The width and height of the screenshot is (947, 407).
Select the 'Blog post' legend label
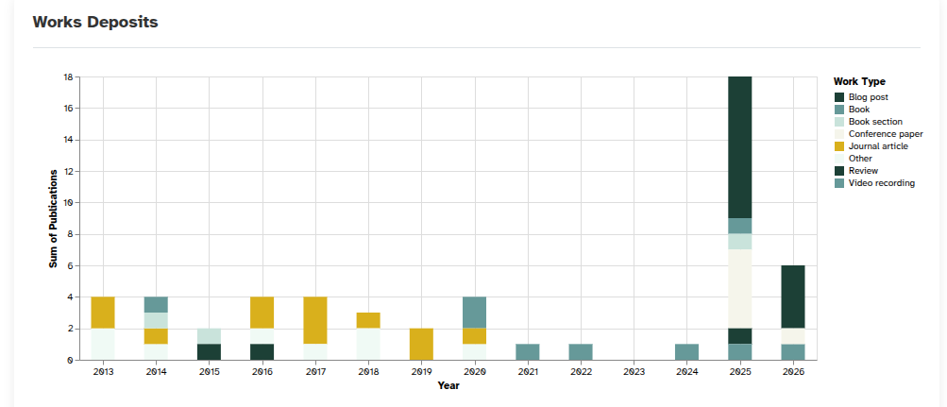(868, 97)
